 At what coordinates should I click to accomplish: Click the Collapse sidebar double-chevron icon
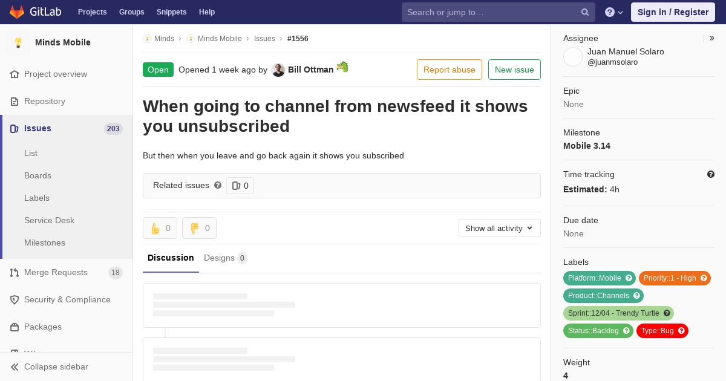(15, 367)
